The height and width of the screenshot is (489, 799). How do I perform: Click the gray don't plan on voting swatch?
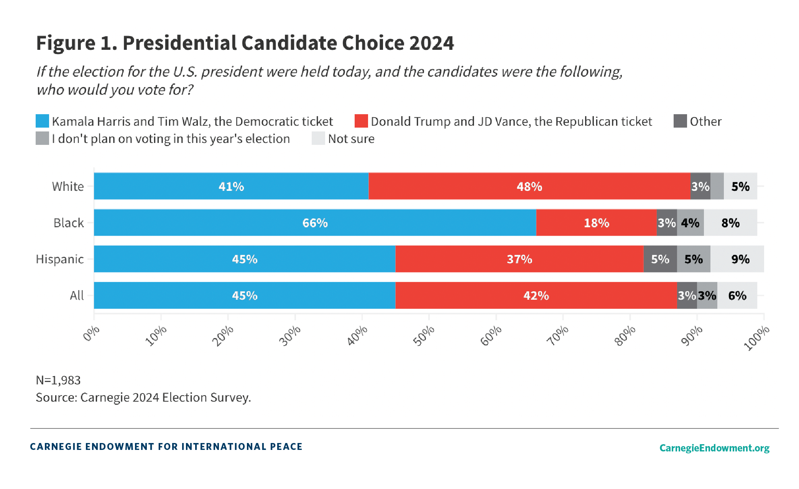[42, 138]
